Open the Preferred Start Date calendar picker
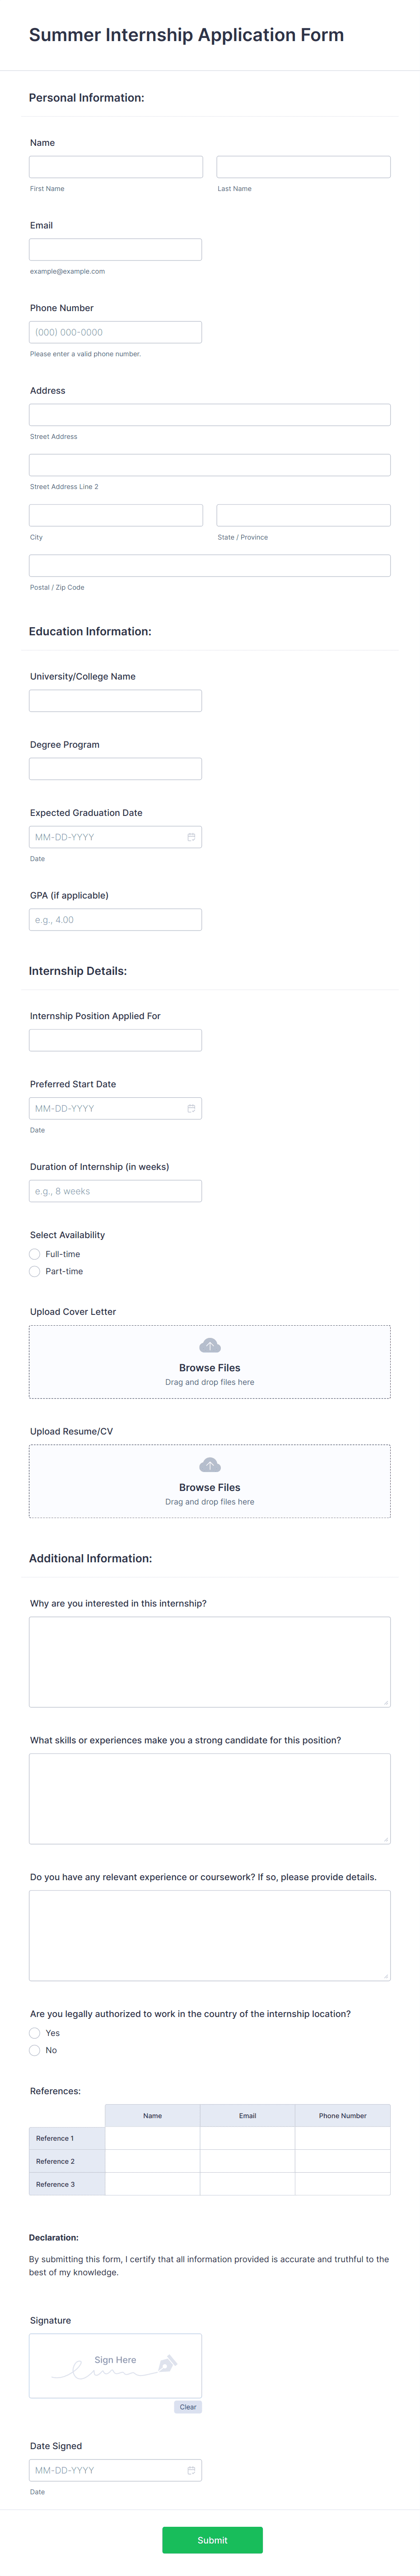Screen dimensions: 420x2576 coord(191,1107)
